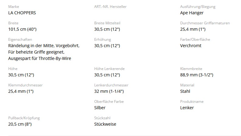Select the 32 mm (1-1/4") Lenkerdurchmesser value

coord(109,91)
